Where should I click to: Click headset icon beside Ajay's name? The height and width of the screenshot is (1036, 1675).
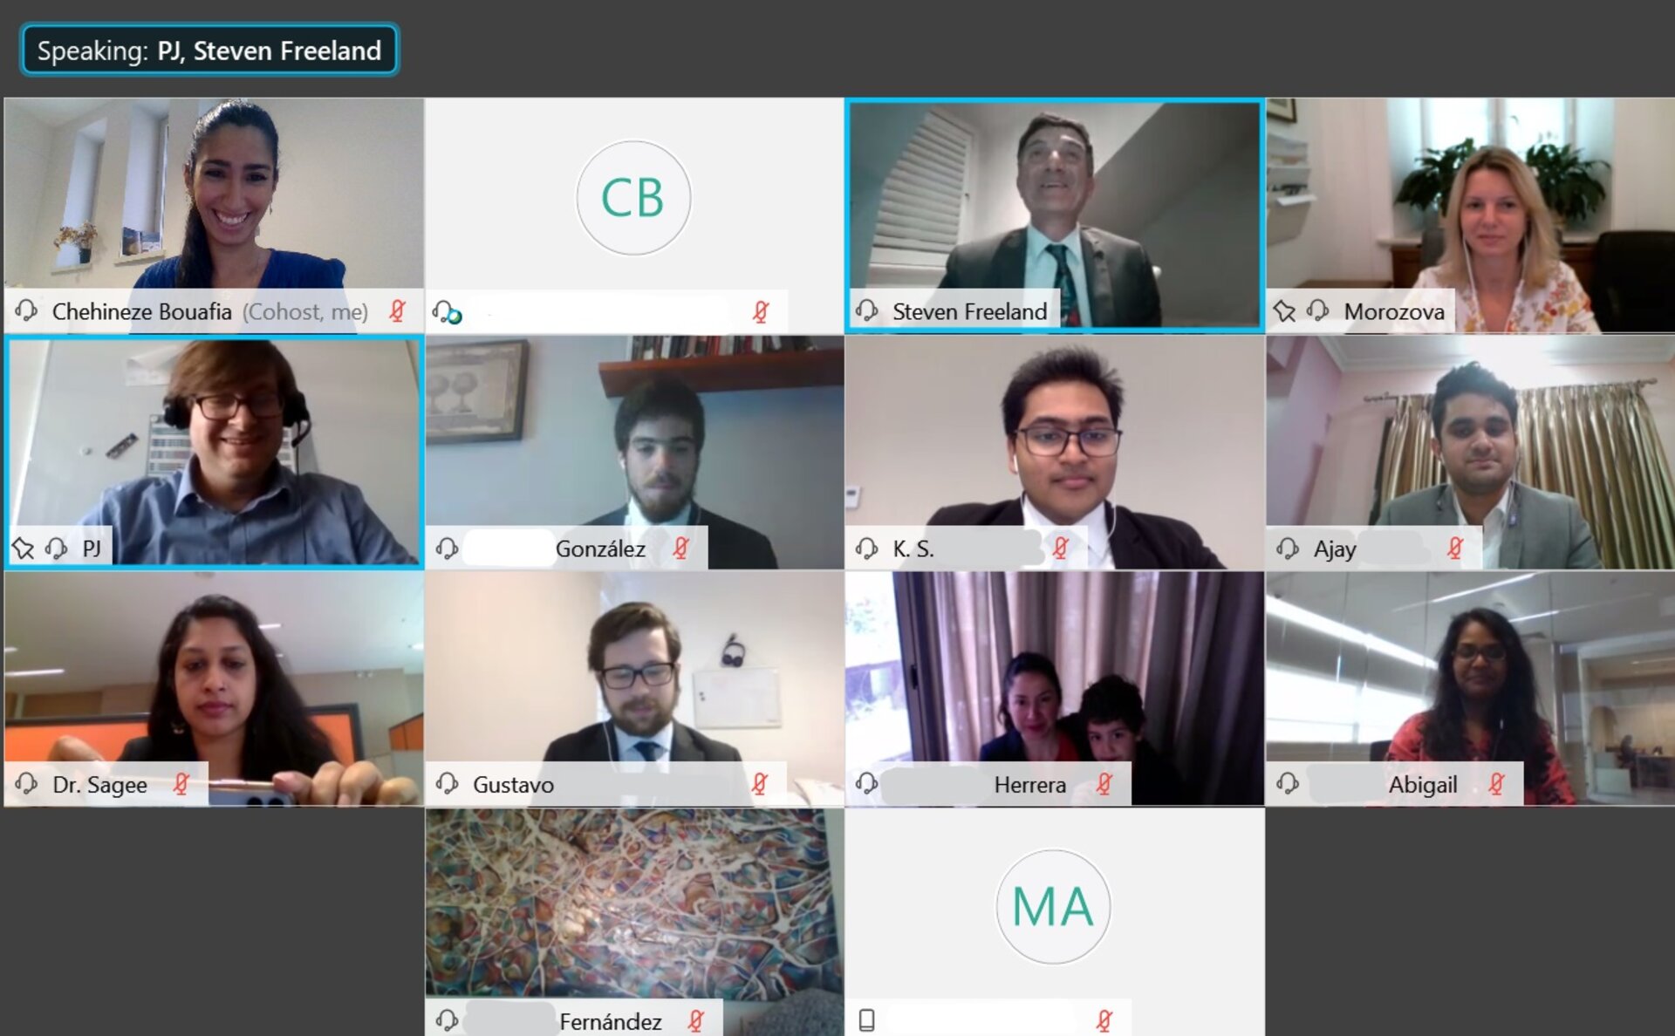[1288, 549]
